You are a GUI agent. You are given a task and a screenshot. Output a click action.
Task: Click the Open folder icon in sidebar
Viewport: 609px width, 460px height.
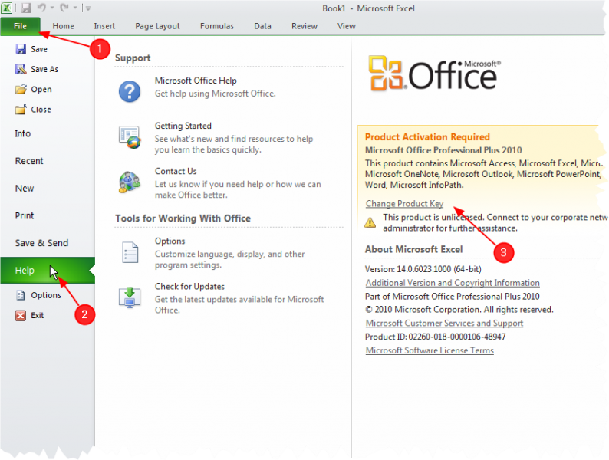click(x=21, y=89)
